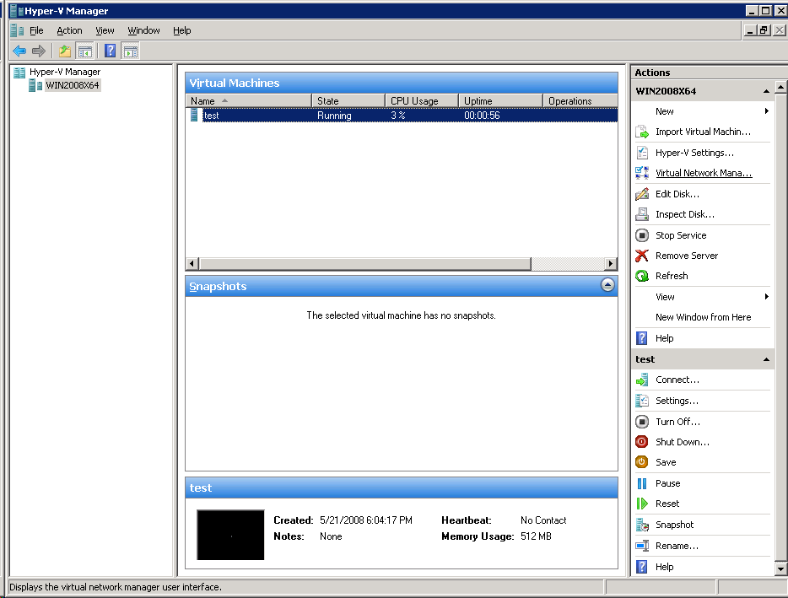This screenshot has width=788, height=598.
Task: Click the Back arrow toolbar icon
Action: click(19, 51)
